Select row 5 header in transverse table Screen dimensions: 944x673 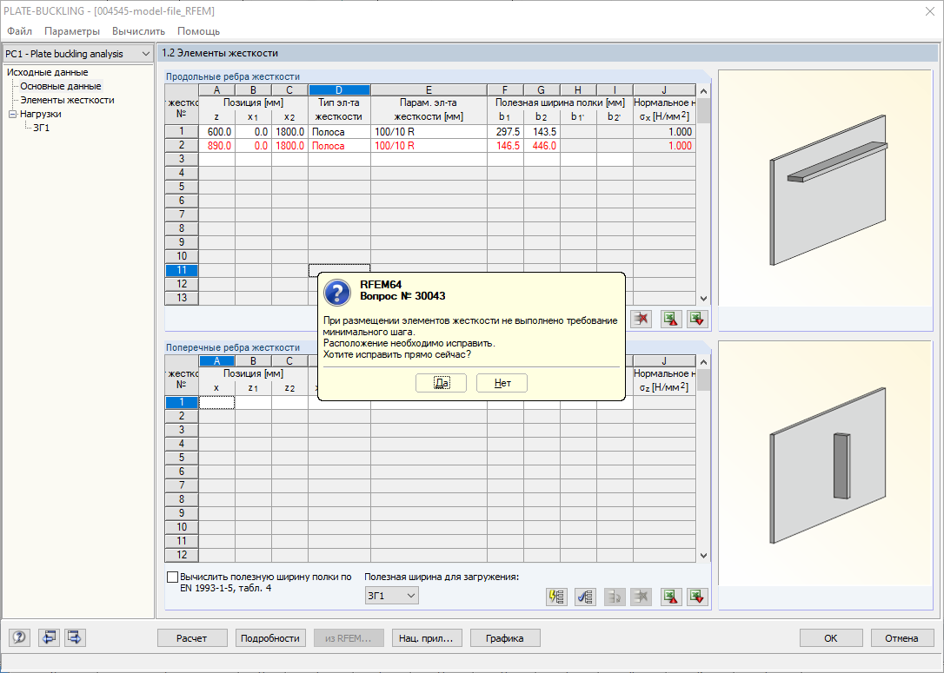(182, 458)
